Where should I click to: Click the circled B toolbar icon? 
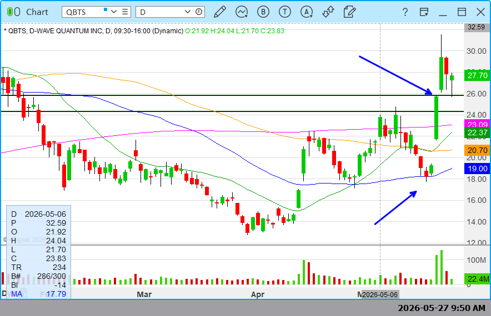pos(263,12)
